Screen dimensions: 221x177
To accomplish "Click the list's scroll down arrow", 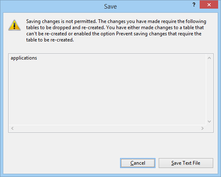I will coord(209,122).
